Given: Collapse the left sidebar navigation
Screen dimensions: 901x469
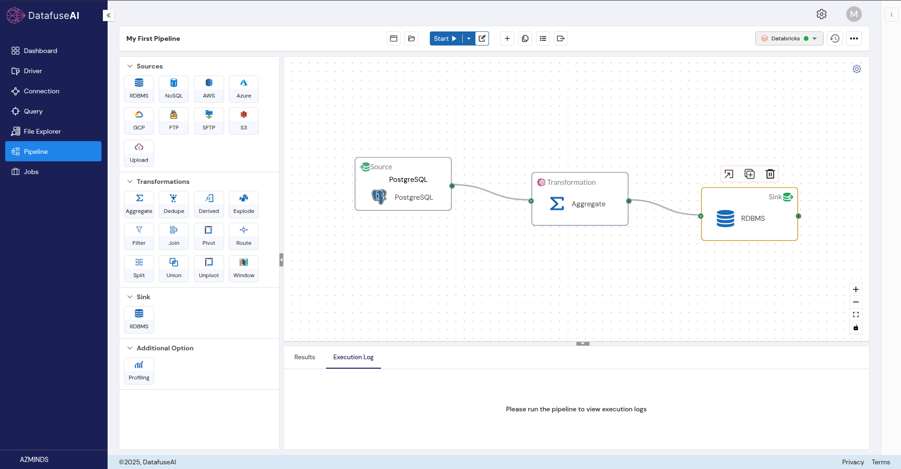Looking at the screenshot, I should (x=109, y=15).
